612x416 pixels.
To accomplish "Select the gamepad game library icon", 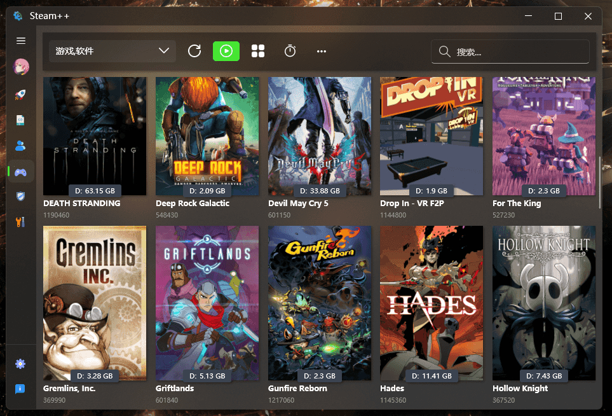I will pyautogui.click(x=21, y=172).
